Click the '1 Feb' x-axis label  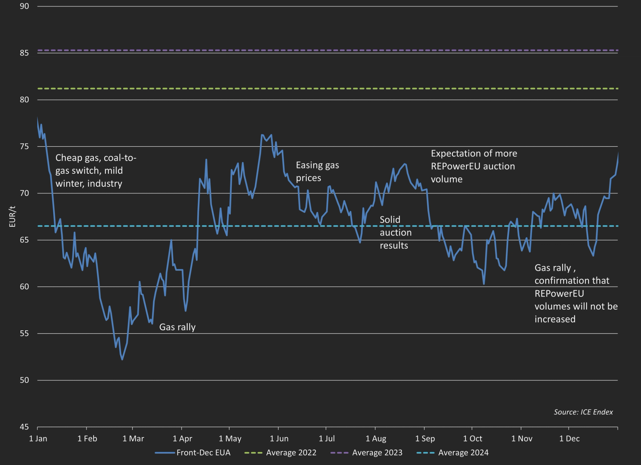(x=87, y=438)
